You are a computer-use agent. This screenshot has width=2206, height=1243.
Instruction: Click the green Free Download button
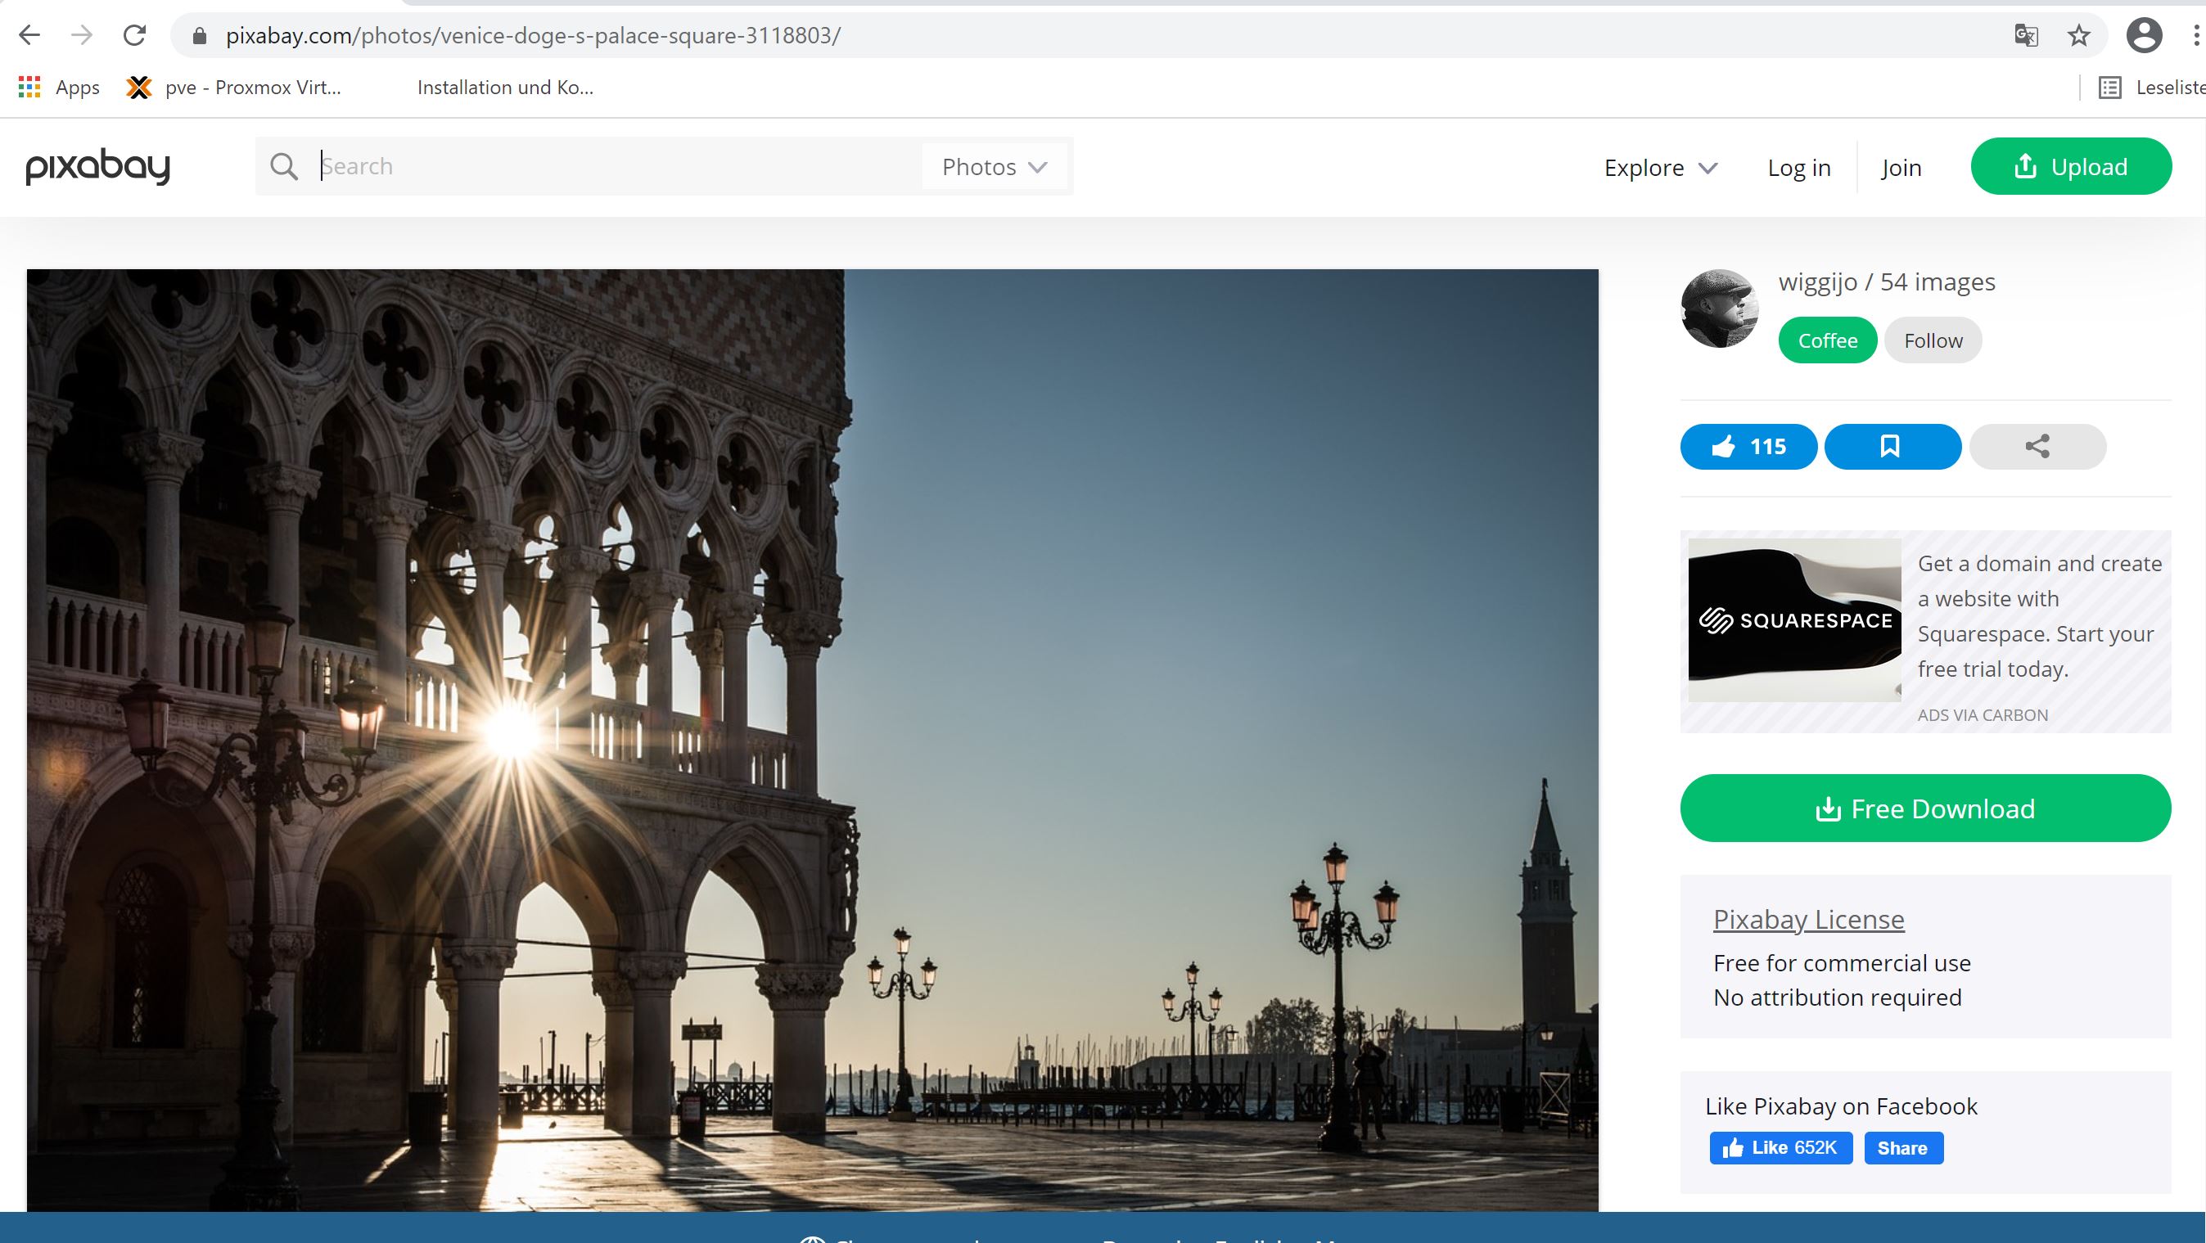point(1925,808)
